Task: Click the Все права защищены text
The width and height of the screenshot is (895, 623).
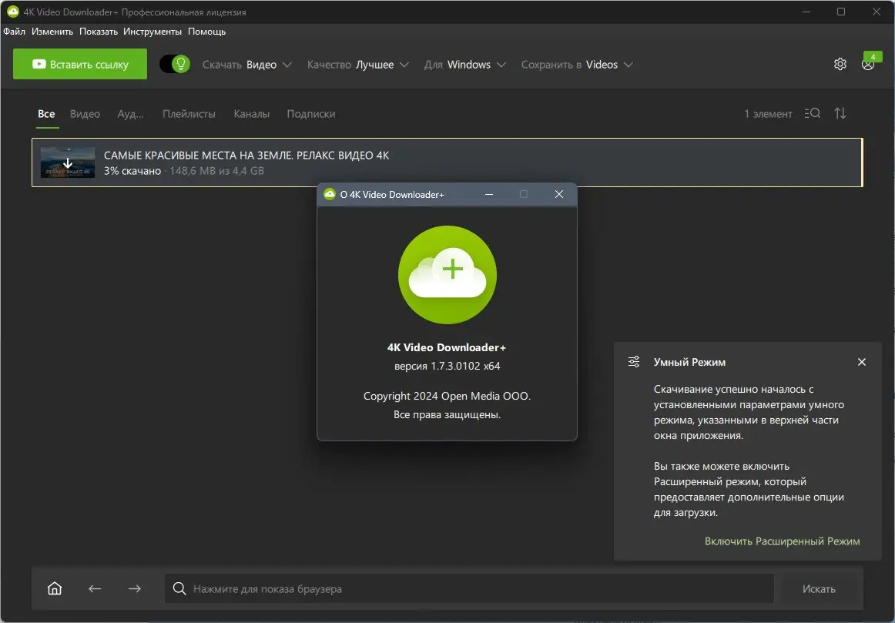Action: (447, 415)
